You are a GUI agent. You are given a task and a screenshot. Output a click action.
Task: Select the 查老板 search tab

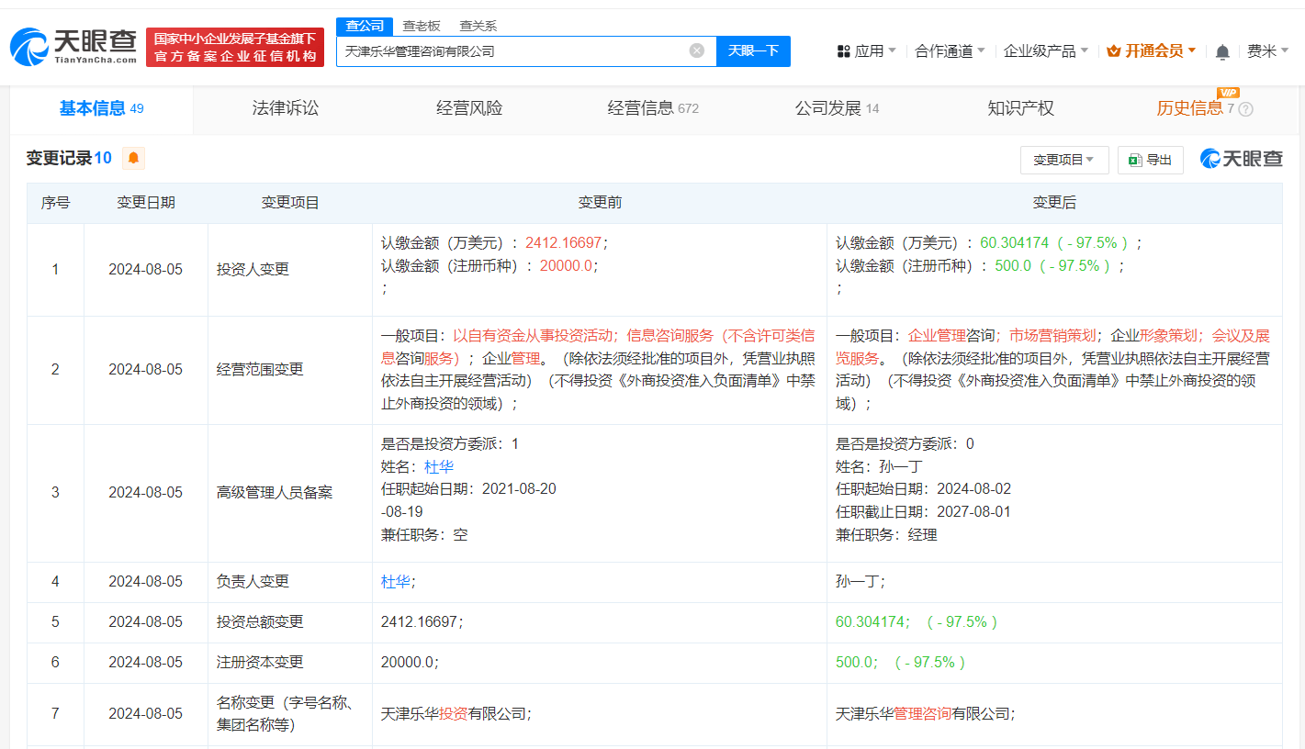click(422, 26)
